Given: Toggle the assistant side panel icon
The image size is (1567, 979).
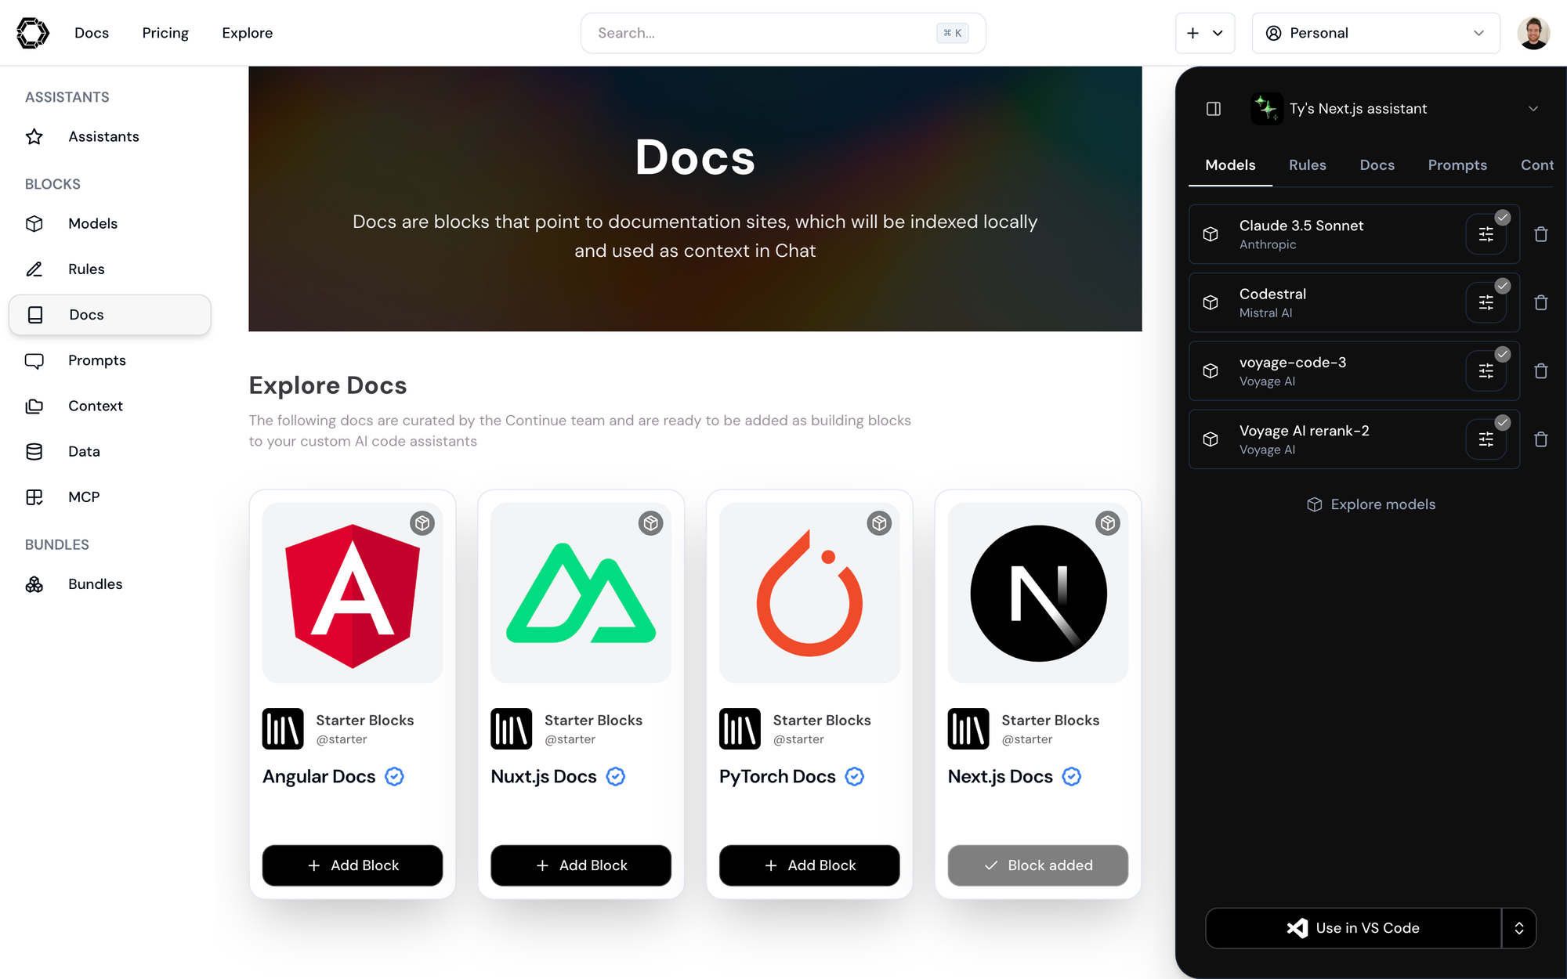Looking at the screenshot, I should 1214,109.
